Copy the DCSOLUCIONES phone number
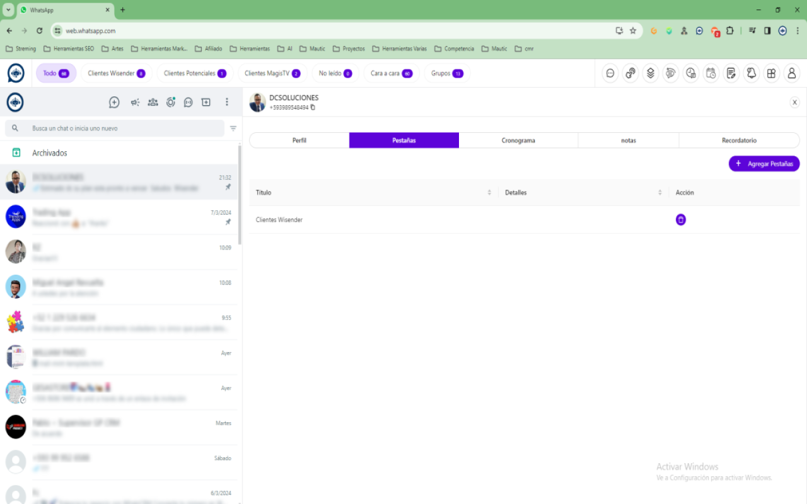The image size is (807, 504). (x=313, y=107)
